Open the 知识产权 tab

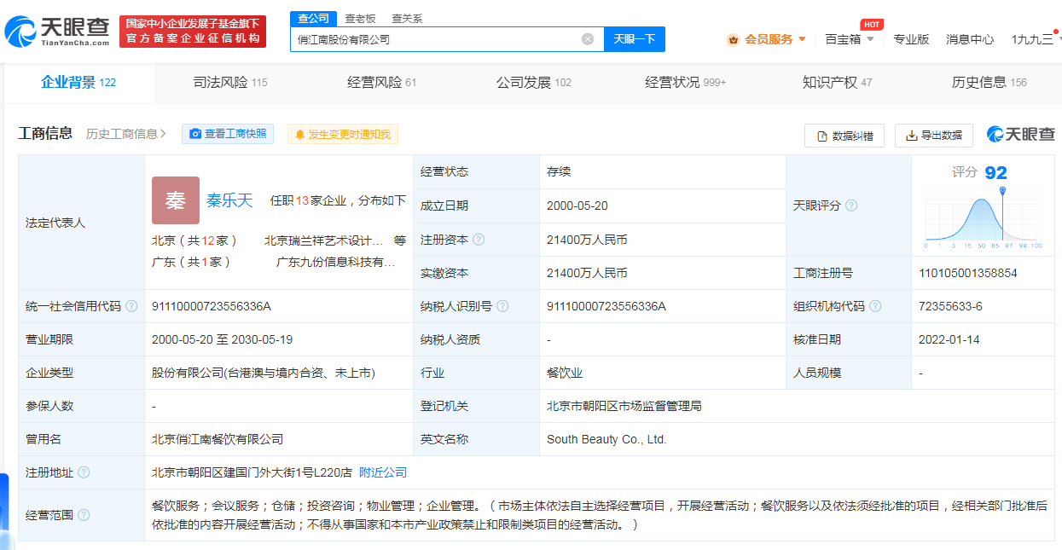point(837,83)
